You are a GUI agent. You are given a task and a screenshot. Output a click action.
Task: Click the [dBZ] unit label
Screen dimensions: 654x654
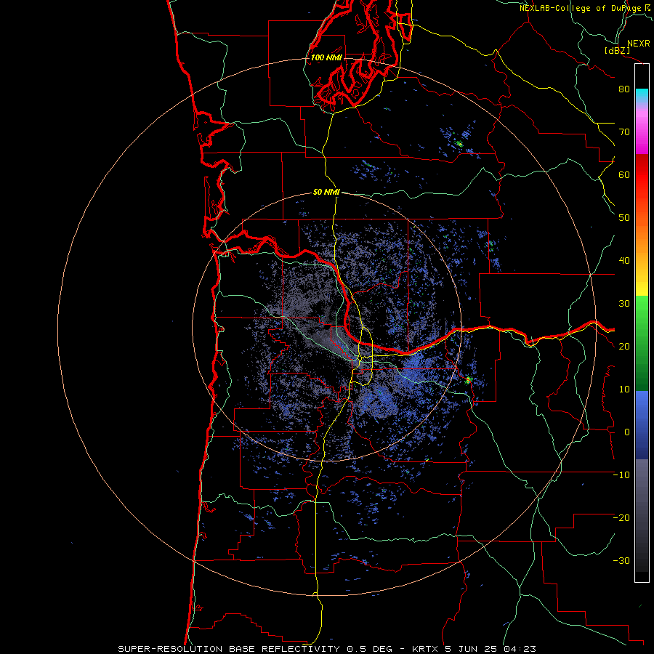pos(617,50)
